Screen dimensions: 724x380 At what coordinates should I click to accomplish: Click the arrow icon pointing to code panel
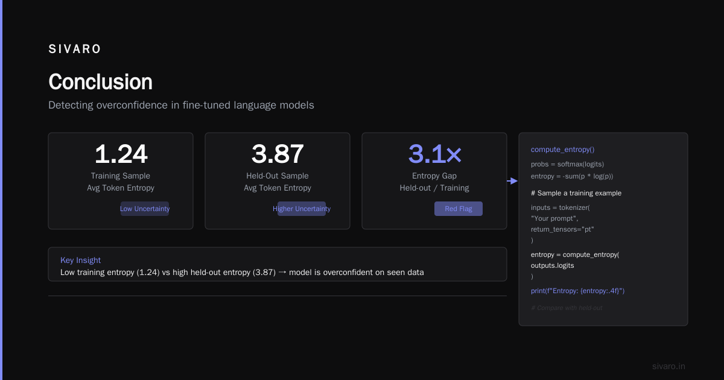point(512,181)
